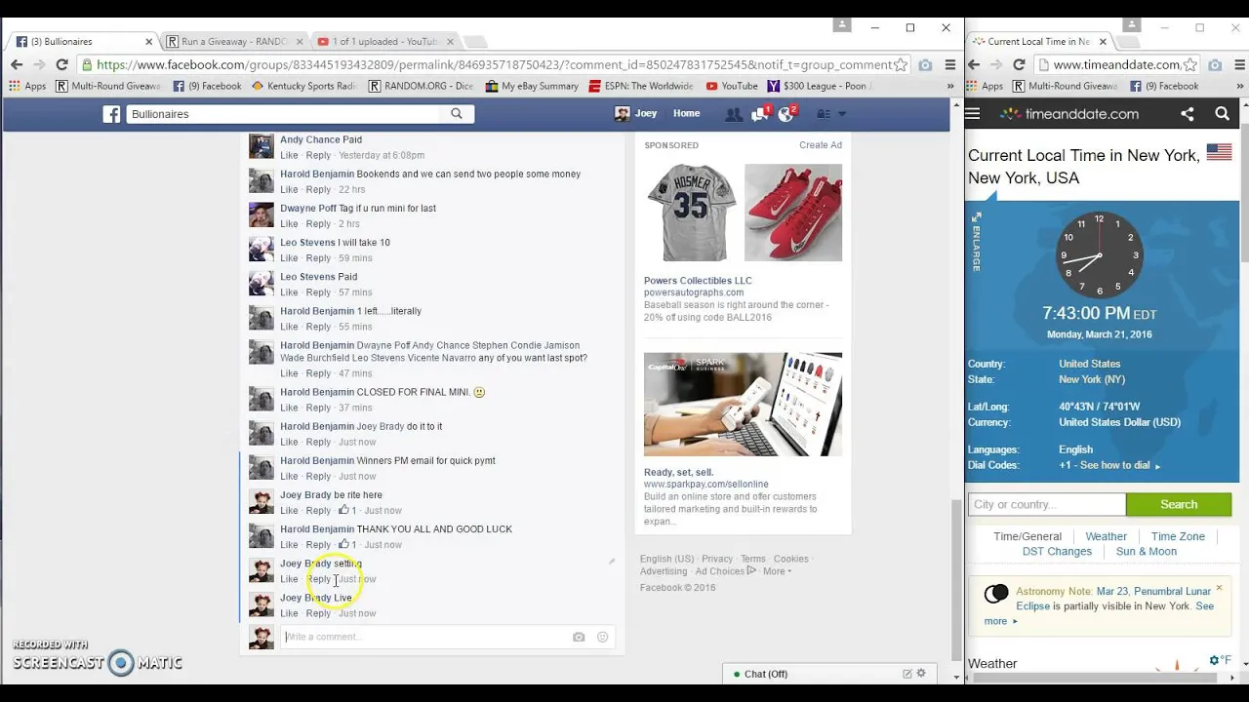Open the sticker smiley icon in the comment box
This screenshot has height=702, width=1249.
(602, 637)
